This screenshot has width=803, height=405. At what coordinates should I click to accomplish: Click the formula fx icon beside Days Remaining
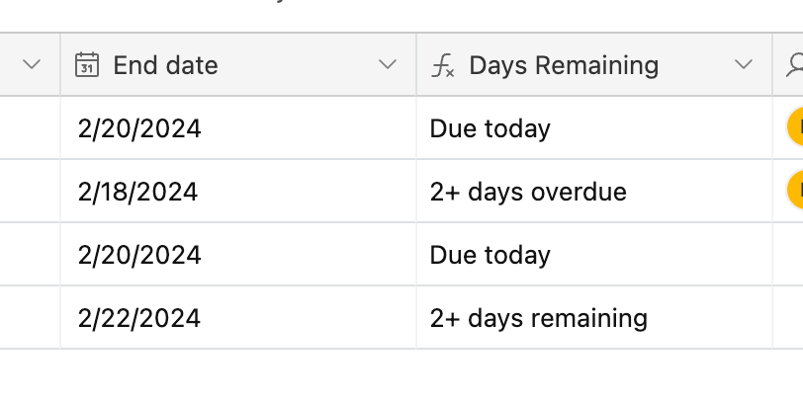click(442, 66)
